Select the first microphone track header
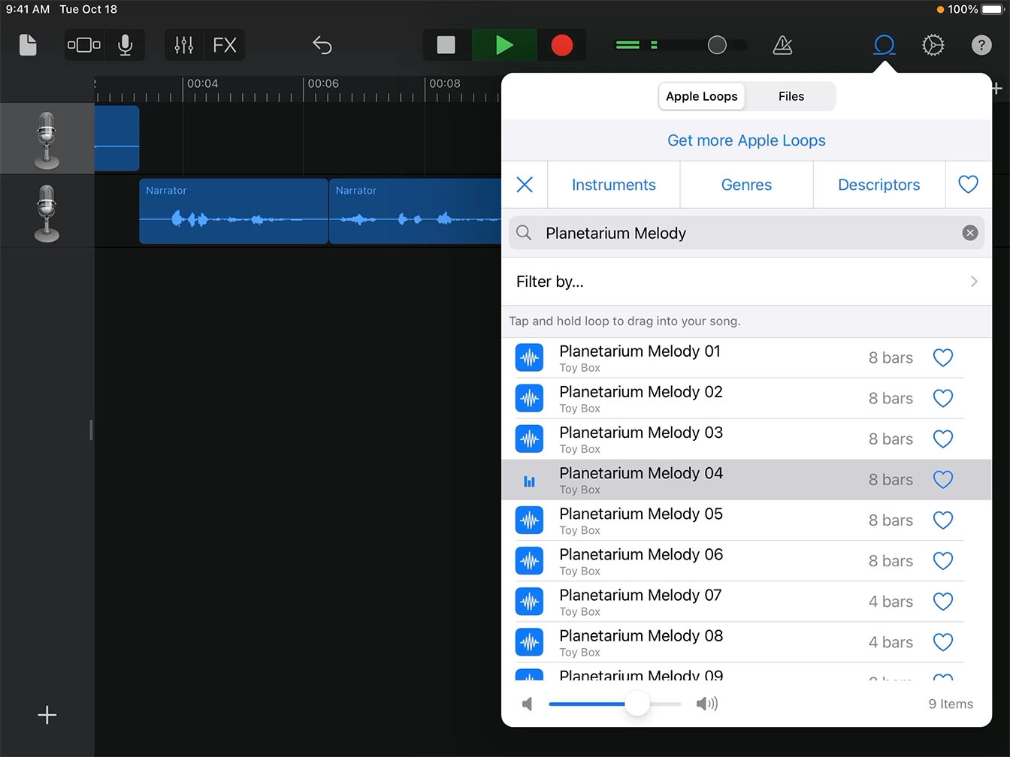Screen dimensions: 1010x757 click(47, 139)
